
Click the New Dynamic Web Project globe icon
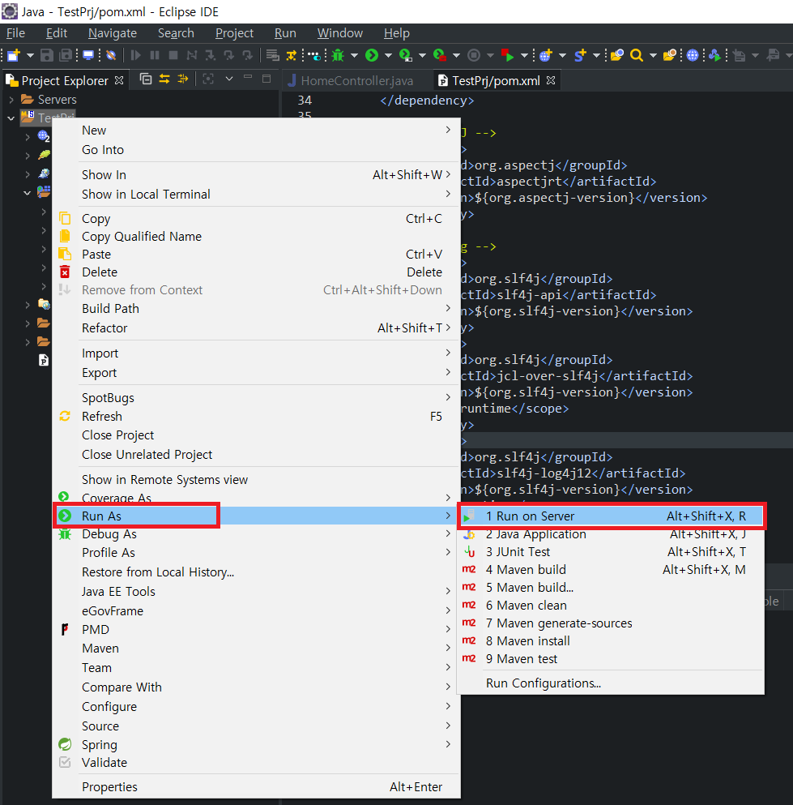point(546,55)
